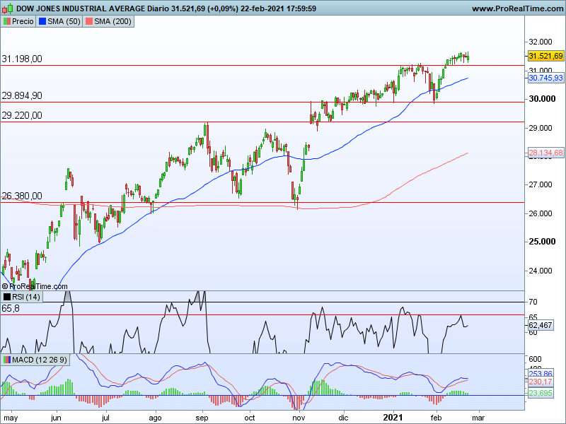Image resolution: width=566 pixels, height=424 pixels.
Task: Click the black RSI swatch icon
Action: coord(7,297)
